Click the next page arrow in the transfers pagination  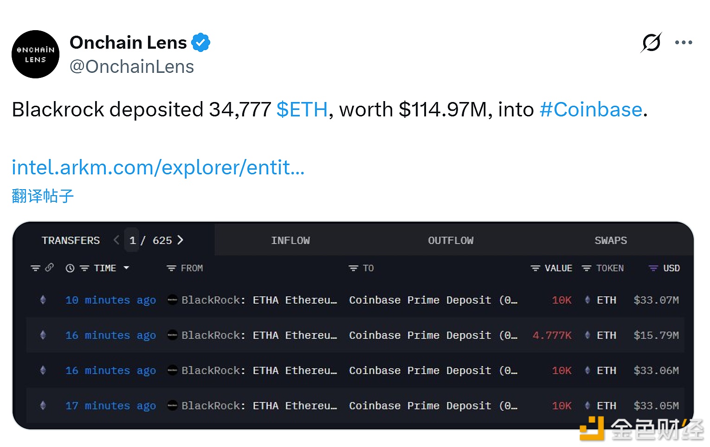(181, 240)
